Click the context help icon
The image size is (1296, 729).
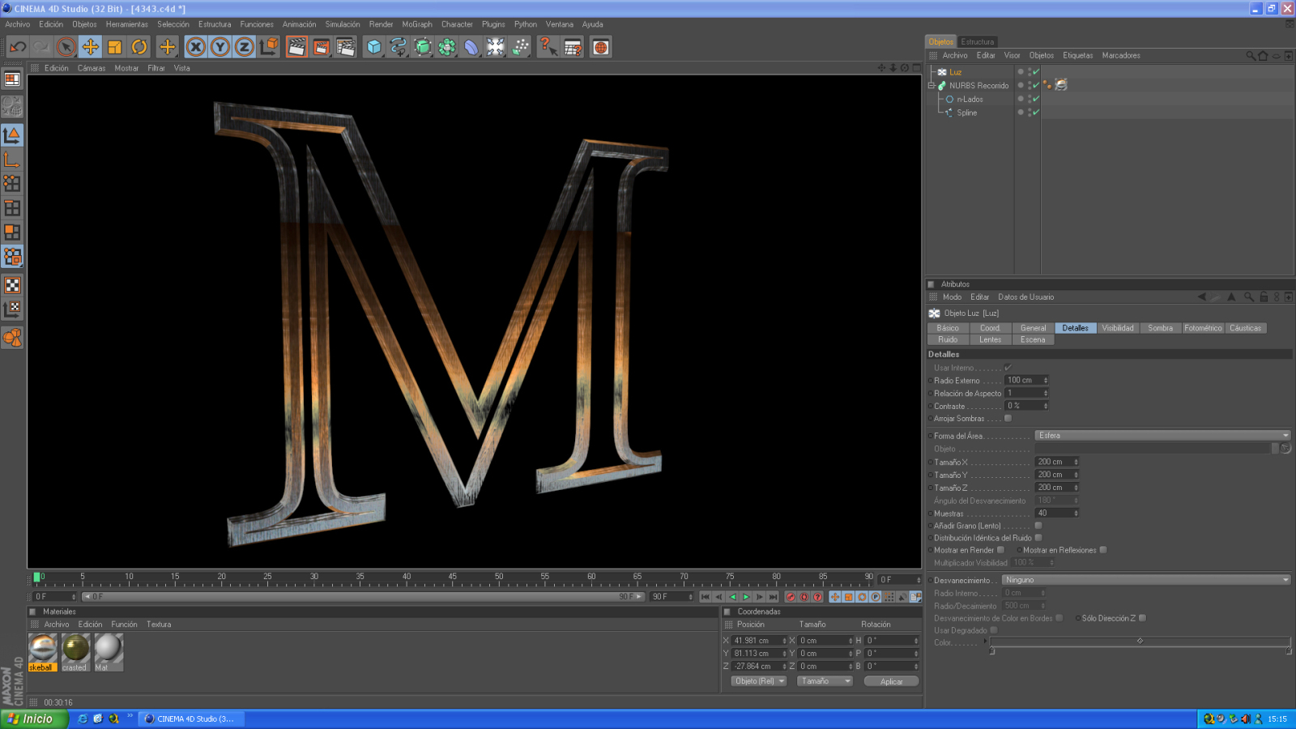(x=548, y=47)
